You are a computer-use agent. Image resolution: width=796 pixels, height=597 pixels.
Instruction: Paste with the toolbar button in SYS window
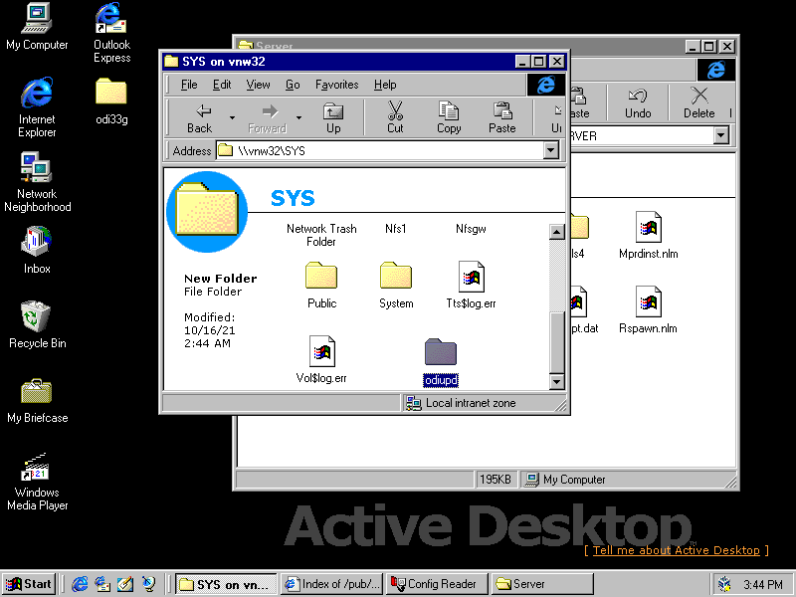point(502,118)
